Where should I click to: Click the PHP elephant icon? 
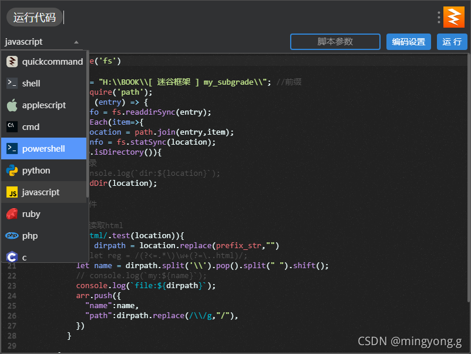tap(12, 235)
